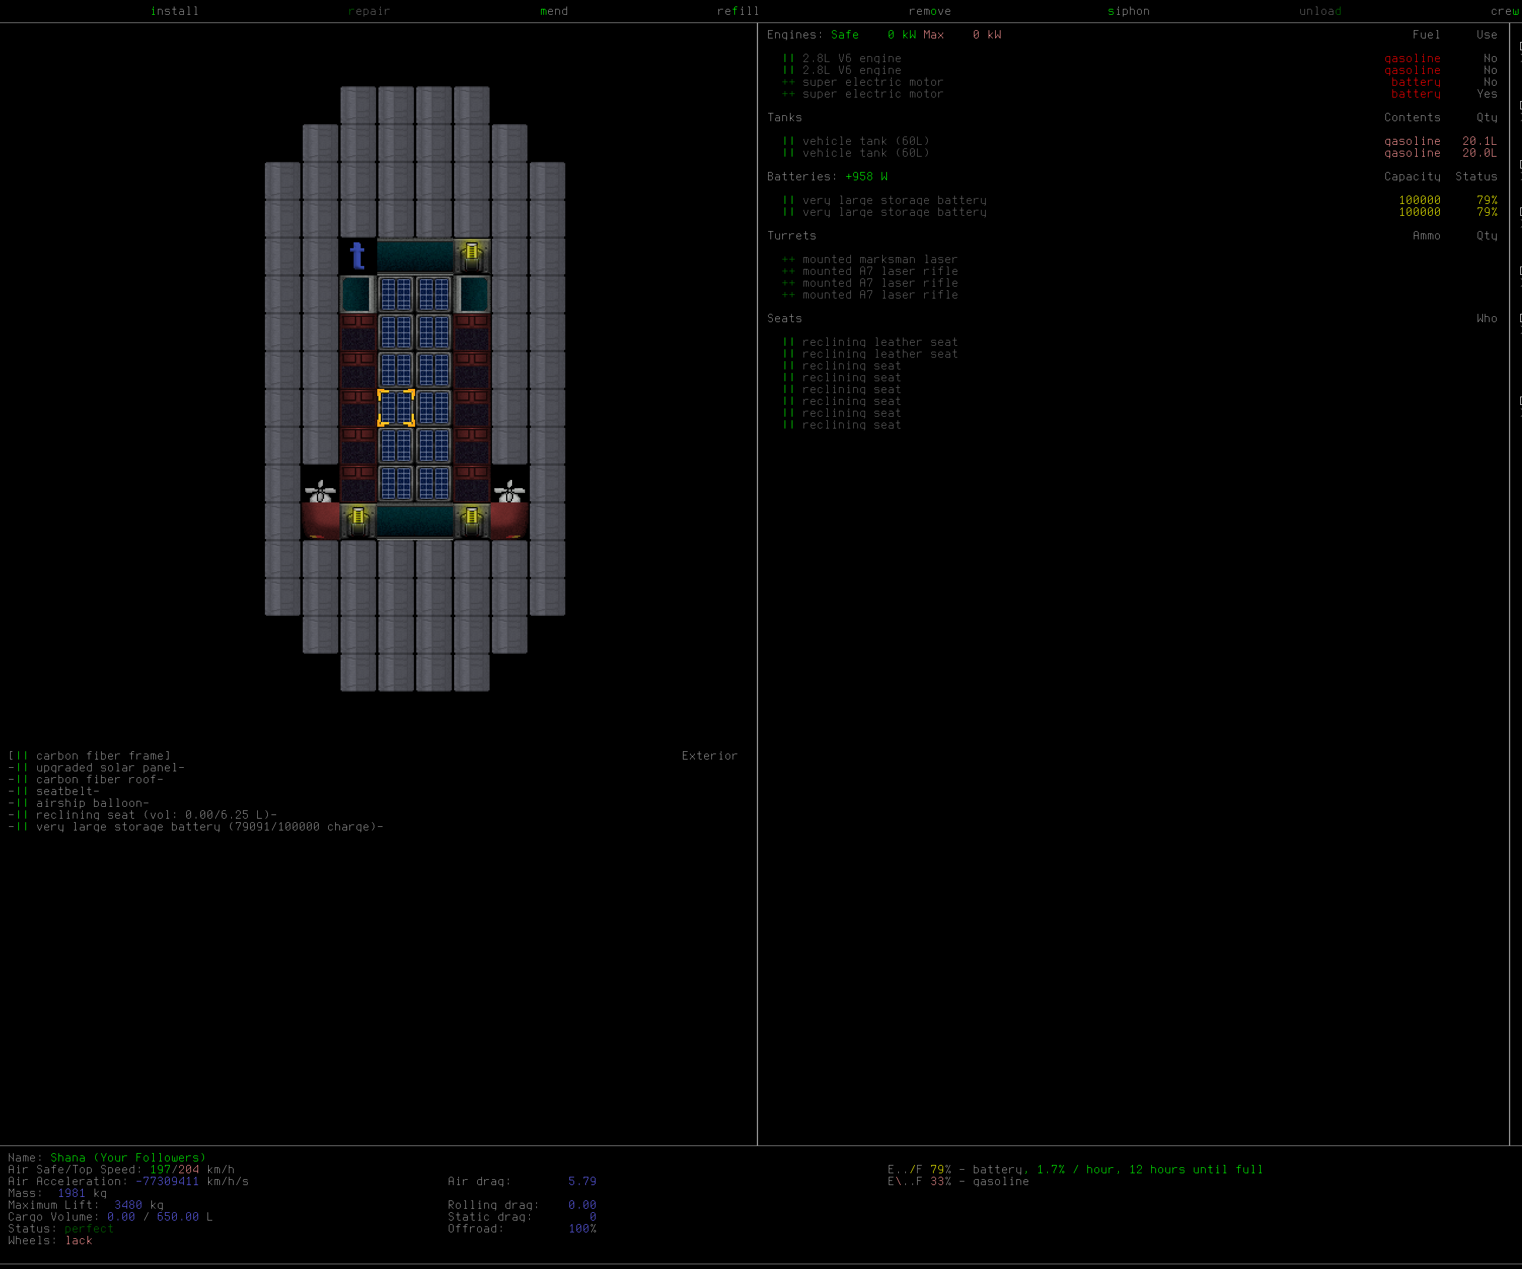Select the front teal windshield tile
Viewport: 1522px width, 1269px height.
(414, 257)
